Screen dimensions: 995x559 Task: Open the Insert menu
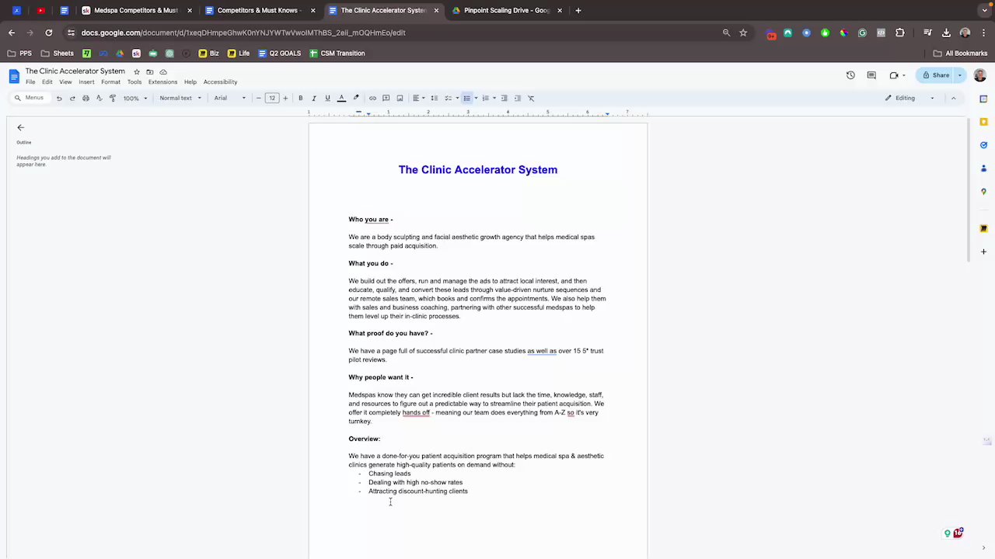click(86, 82)
